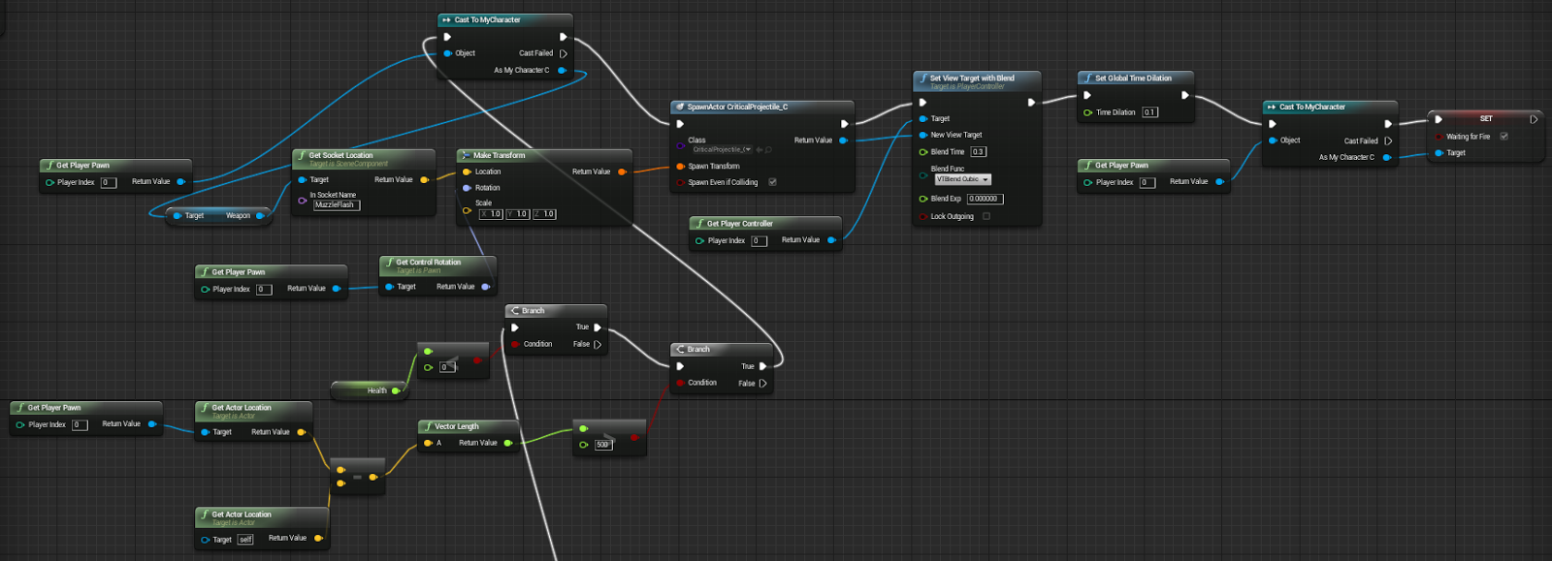
Task: Click Get Player Controller Return Value pin
Action: [x=831, y=239]
